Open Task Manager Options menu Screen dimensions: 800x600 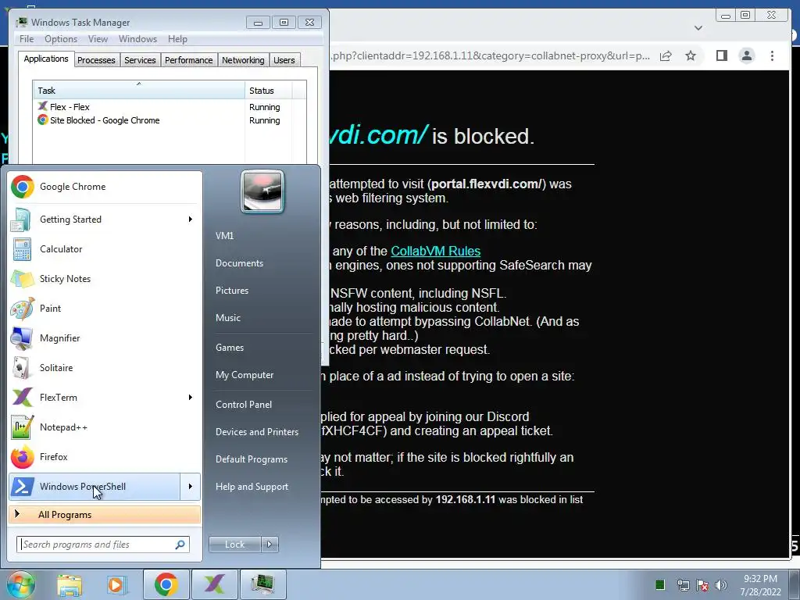(61, 39)
